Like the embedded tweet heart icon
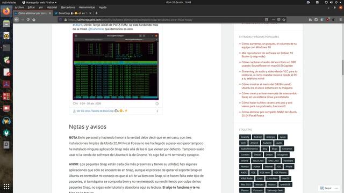Viewport: 344px width, 193px height. (74, 103)
